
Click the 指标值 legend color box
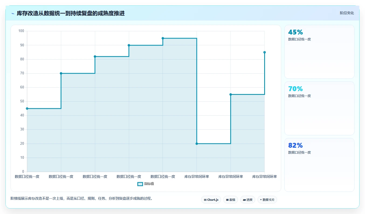tap(140, 184)
